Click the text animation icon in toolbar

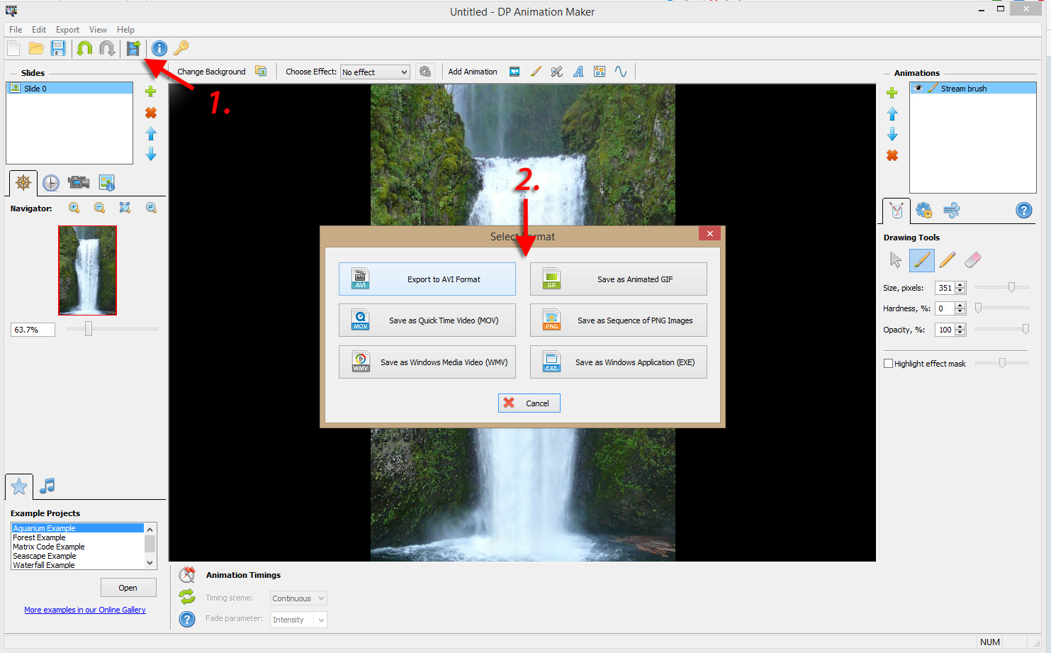click(x=578, y=71)
